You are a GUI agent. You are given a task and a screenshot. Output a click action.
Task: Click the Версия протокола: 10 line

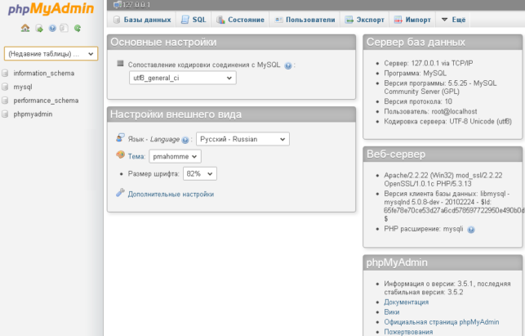point(418,101)
